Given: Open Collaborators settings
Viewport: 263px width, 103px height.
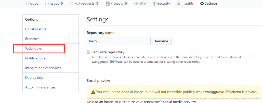Looking at the screenshot, I should pyautogui.click(x=50, y=29).
